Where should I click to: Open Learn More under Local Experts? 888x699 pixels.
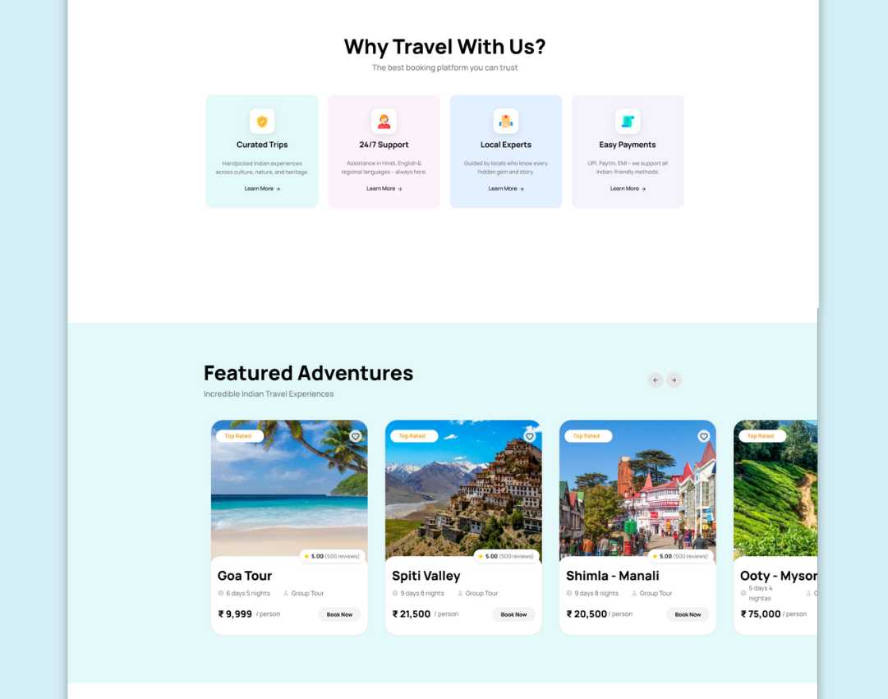506,189
